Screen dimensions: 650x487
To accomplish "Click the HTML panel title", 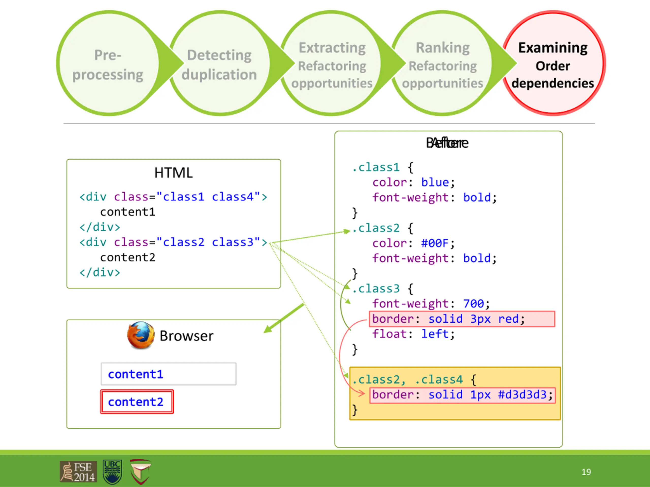I will [173, 173].
